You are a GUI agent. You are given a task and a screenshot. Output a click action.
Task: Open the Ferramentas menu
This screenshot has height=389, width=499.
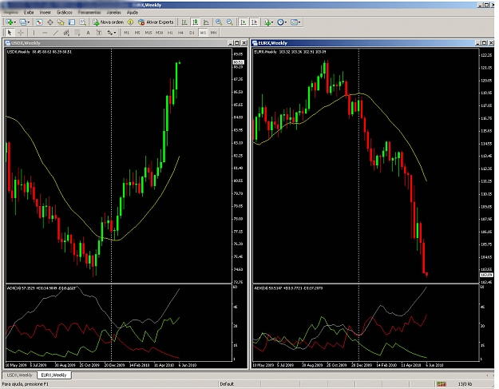[x=89, y=13]
